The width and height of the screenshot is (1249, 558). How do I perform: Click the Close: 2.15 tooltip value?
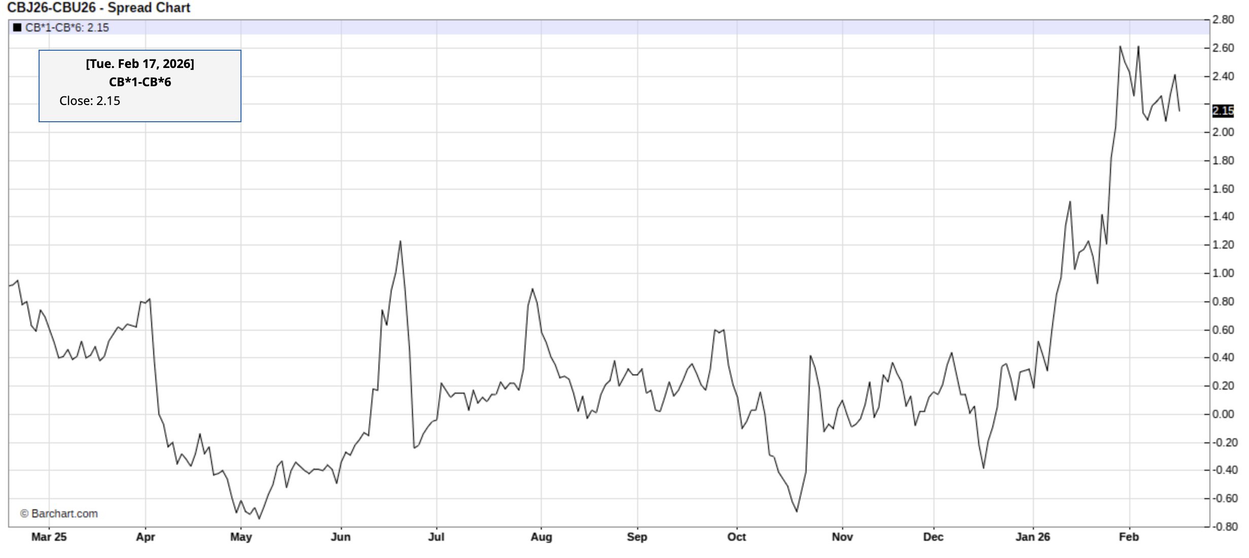(90, 101)
